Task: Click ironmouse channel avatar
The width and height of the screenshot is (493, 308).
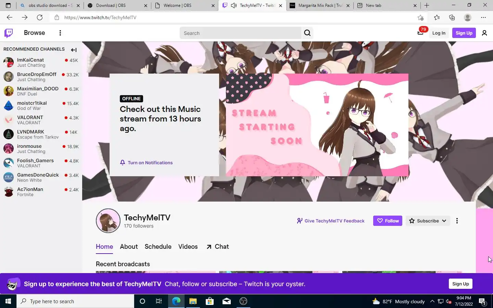Action: (9, 149)
